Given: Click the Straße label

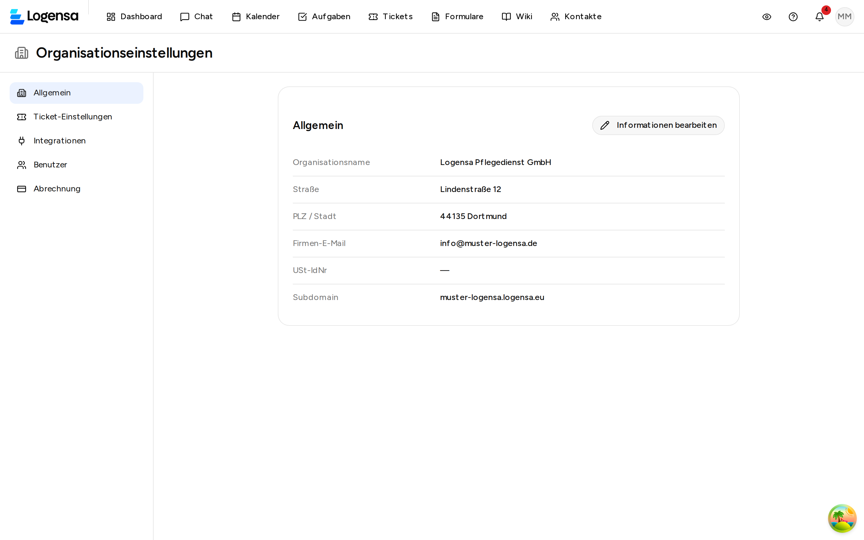Looking at the screenshot, I should click(x=306, y=189).
